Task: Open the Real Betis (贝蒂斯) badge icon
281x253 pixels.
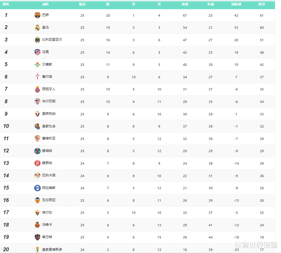Action: [37, 65]
